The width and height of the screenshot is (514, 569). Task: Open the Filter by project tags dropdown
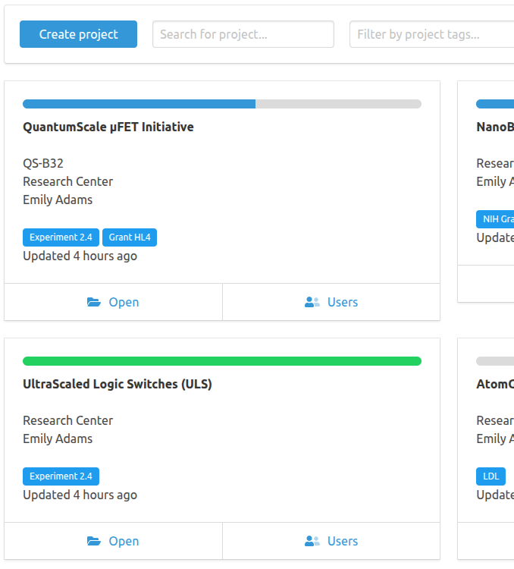coord(431,34)
